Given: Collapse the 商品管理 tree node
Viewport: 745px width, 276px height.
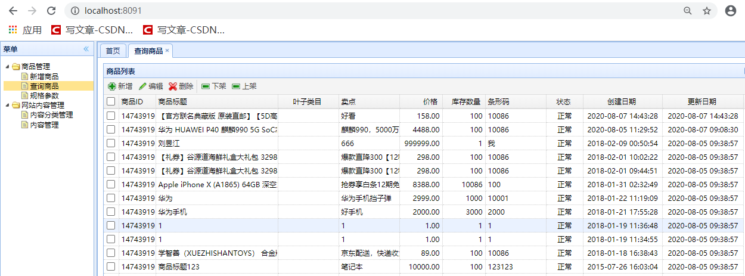Looking at the screenshot, I should pyautogui.click(x=7, y=67).
